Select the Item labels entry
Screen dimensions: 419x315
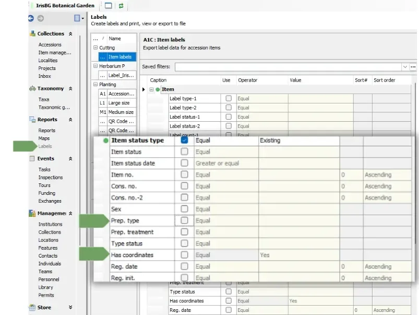[x=117, y=57]
